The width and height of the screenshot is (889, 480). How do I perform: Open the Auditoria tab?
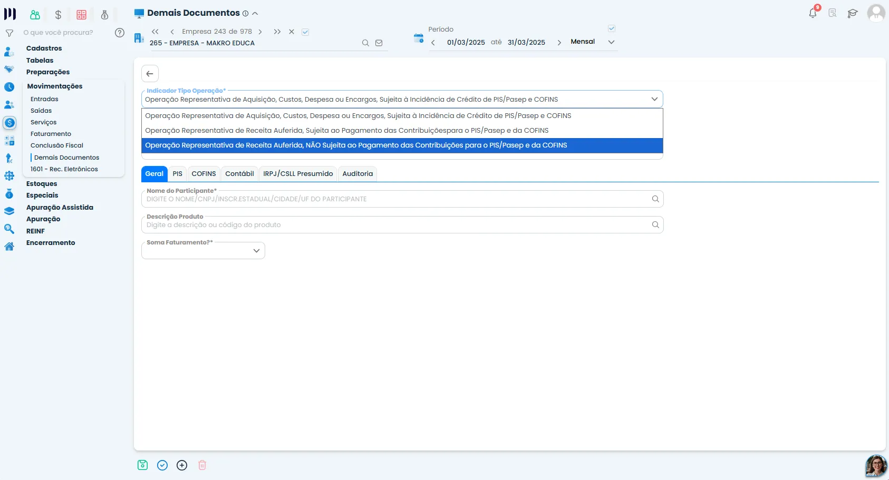coord(357,174)
